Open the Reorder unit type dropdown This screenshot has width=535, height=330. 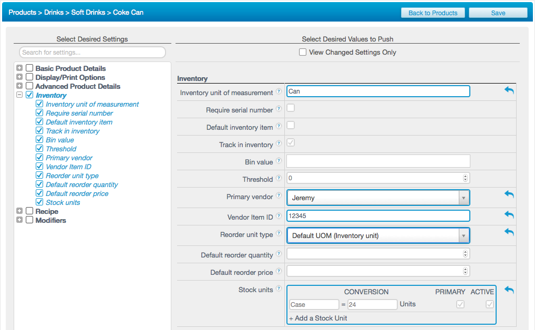(464, 235)
